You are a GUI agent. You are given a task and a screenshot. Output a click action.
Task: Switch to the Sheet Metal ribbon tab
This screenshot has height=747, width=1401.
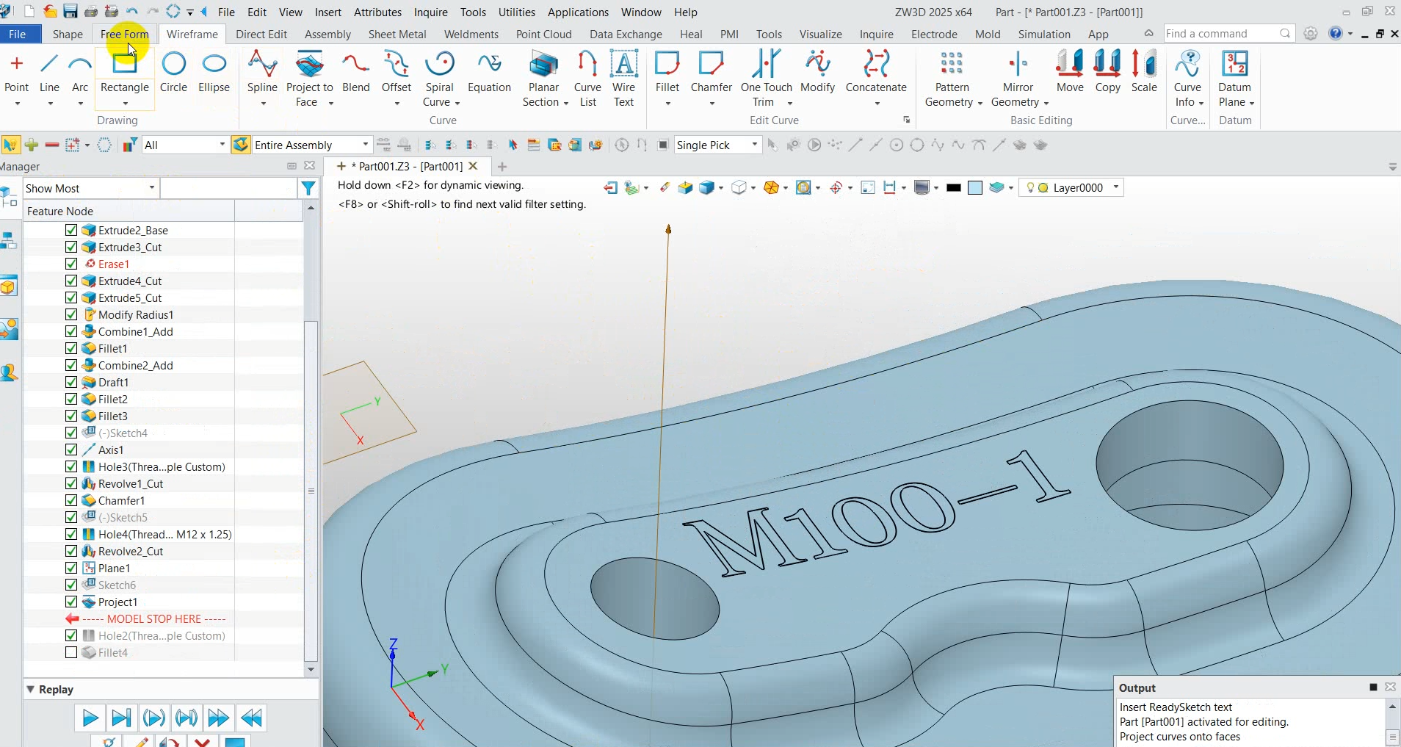coord(397,35)
